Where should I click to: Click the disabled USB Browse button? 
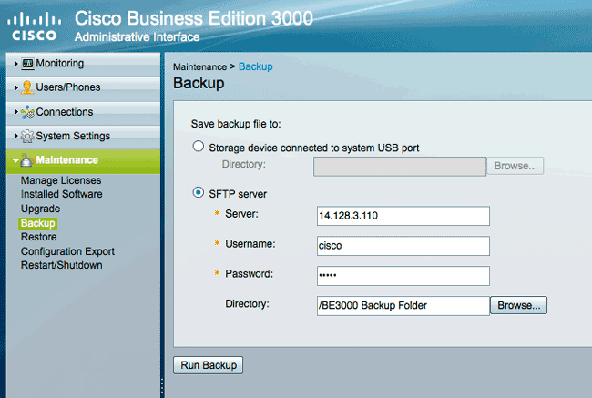click(515, 166)
